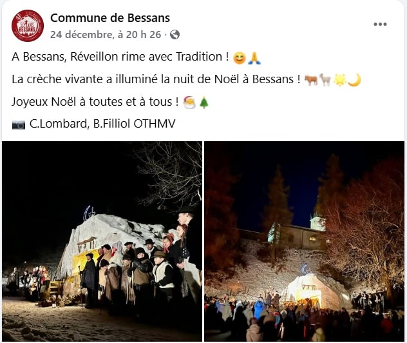Click the text 'Réveillon rime avec Tradition'
The height and width of the screenshot is (343, 407).
pos(146,57)
